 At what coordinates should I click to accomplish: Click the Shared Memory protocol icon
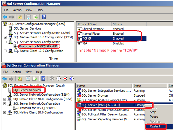coord(79,29)
